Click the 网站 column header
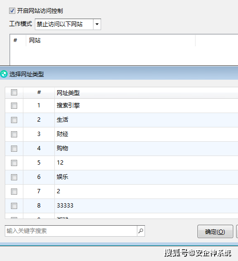The height and width of the screenshot is (261, 238). point(111,40)
